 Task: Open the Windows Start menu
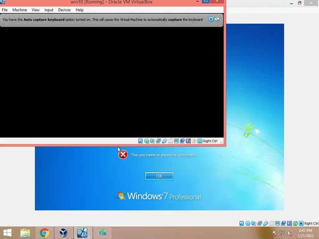[7, 233]
